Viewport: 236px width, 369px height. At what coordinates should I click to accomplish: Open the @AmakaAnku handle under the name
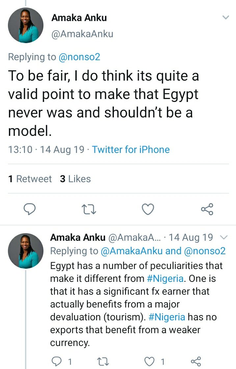(82, 34)
